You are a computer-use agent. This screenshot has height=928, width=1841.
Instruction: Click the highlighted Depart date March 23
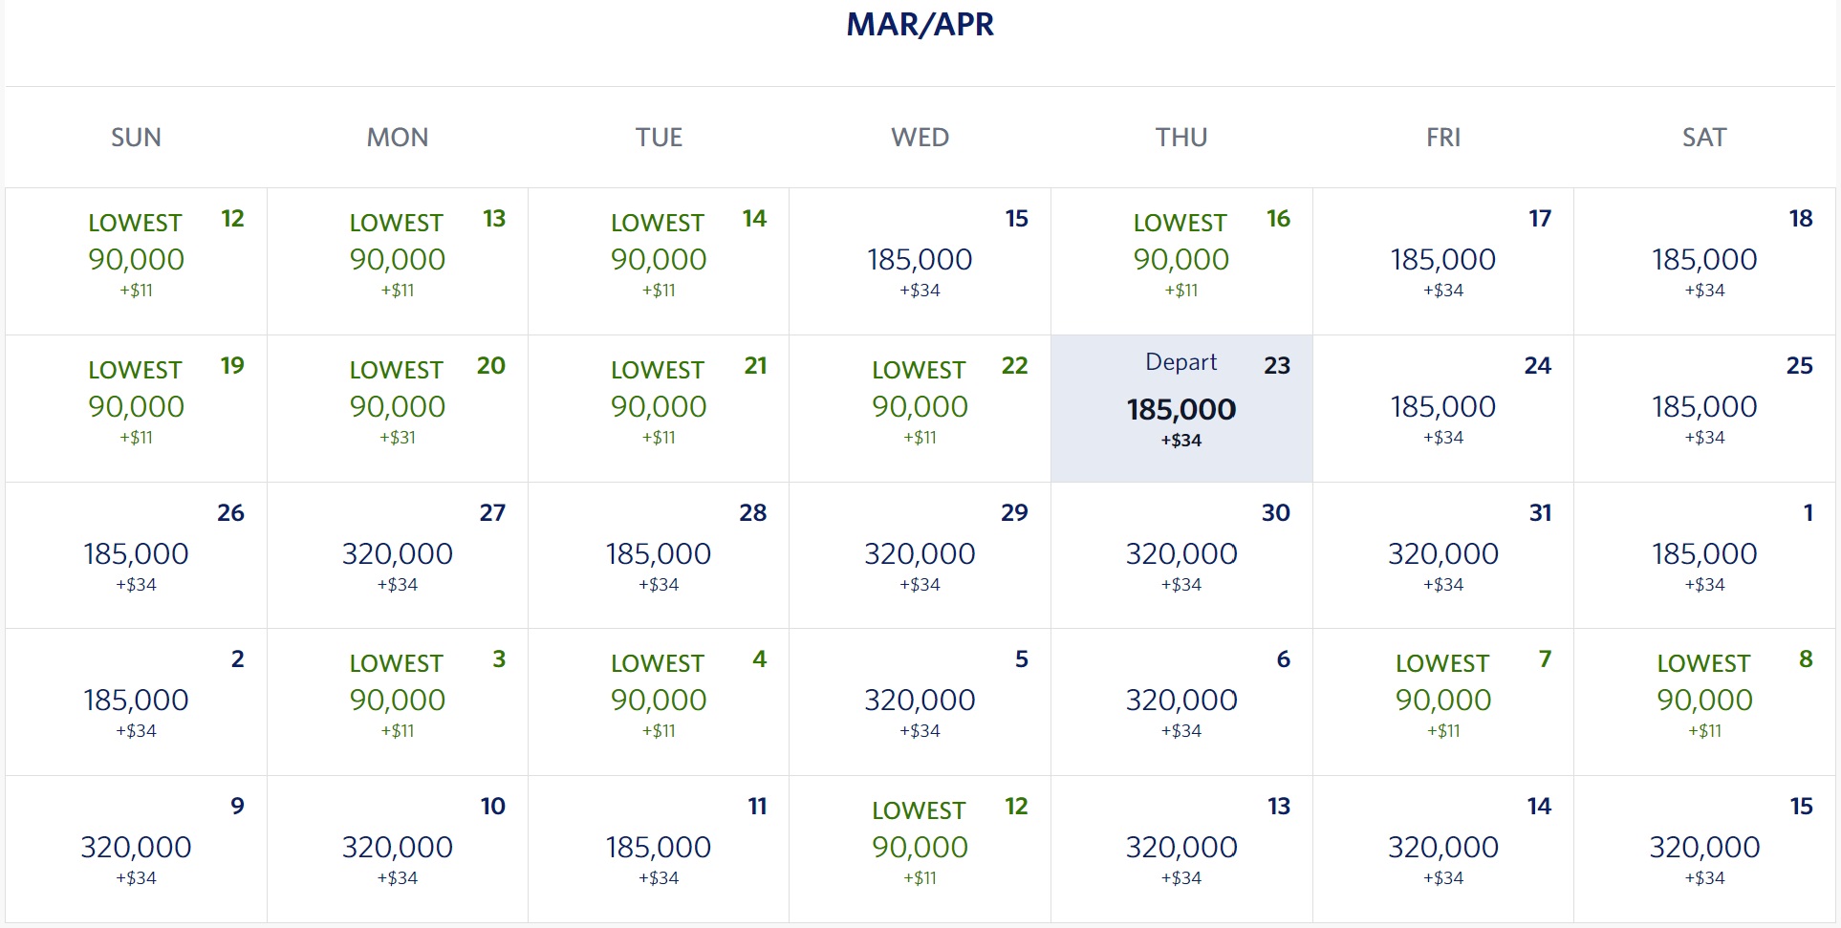pos(1181,408)
